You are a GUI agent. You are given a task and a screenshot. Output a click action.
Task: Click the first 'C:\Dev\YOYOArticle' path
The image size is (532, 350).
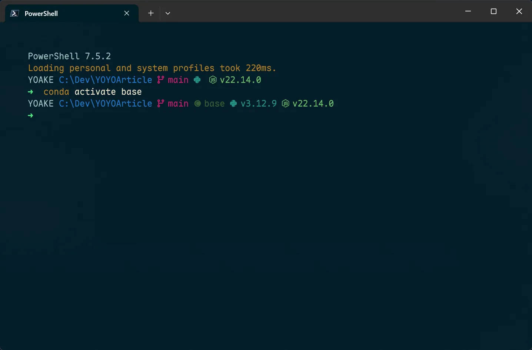point(106,80)
